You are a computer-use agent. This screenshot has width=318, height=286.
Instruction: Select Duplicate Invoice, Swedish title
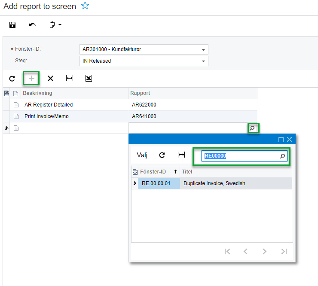click(236, 183)
